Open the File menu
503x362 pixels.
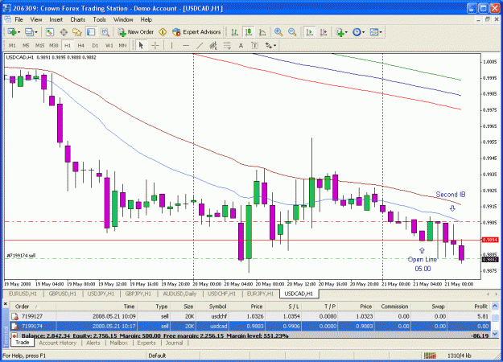pyautogui.click(x=19, y=19)
